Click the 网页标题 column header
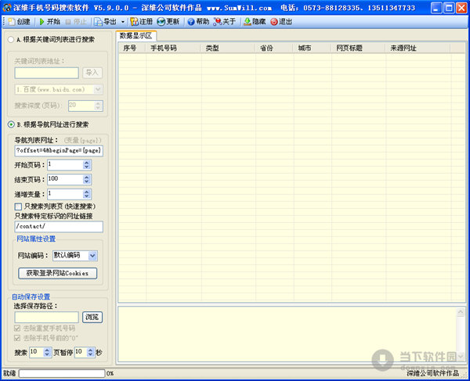The image size is (470, 381). [358, 49]
